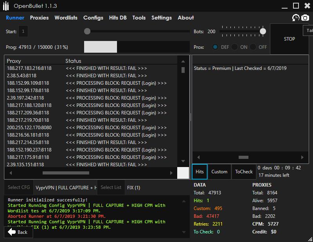The width and height of the screenshot is (313, 242).
Task: Click the FIX (1) wordlist name
Action: 133,188
